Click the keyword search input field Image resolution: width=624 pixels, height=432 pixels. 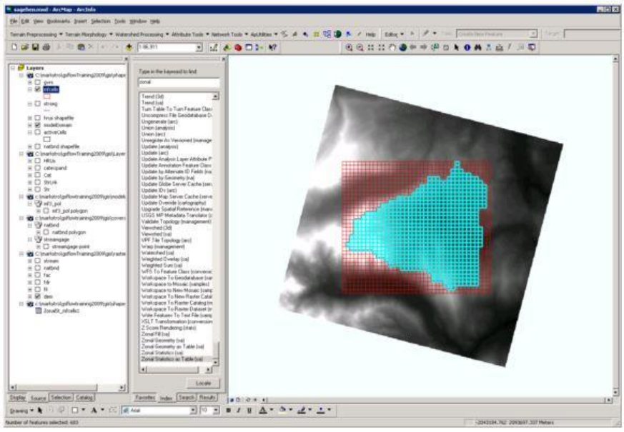click(x=179, y=82)
